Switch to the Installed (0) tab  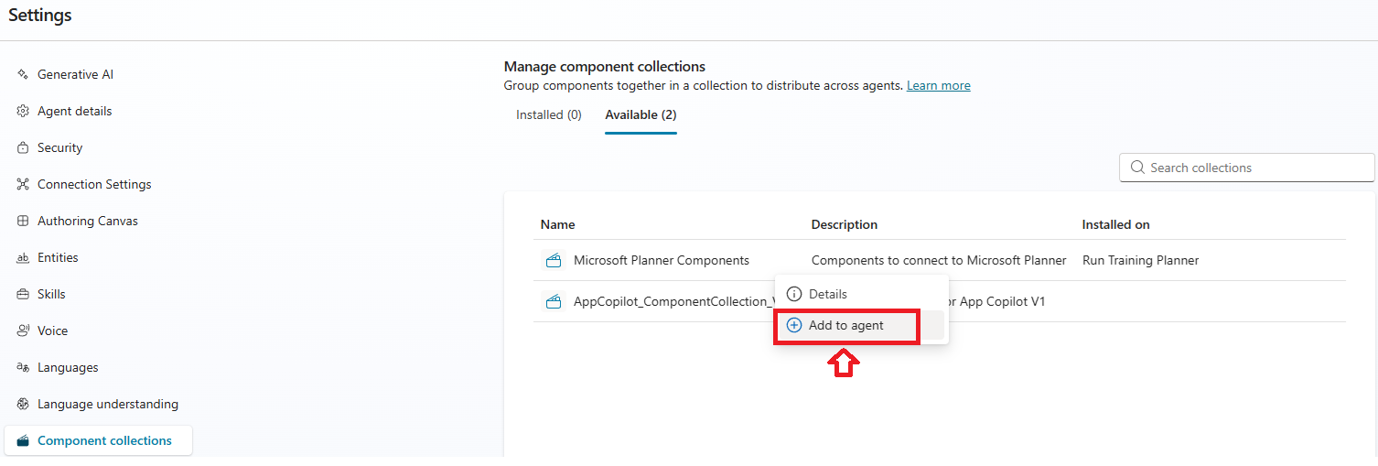[548, 115]
